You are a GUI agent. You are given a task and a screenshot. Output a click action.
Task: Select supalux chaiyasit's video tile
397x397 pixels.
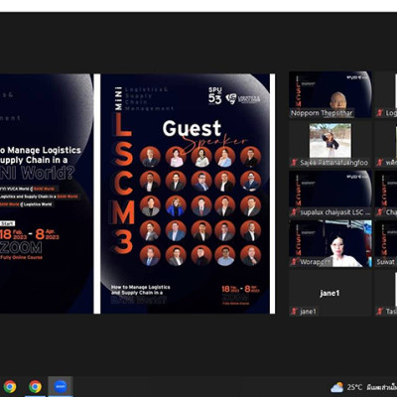point(331,194)
